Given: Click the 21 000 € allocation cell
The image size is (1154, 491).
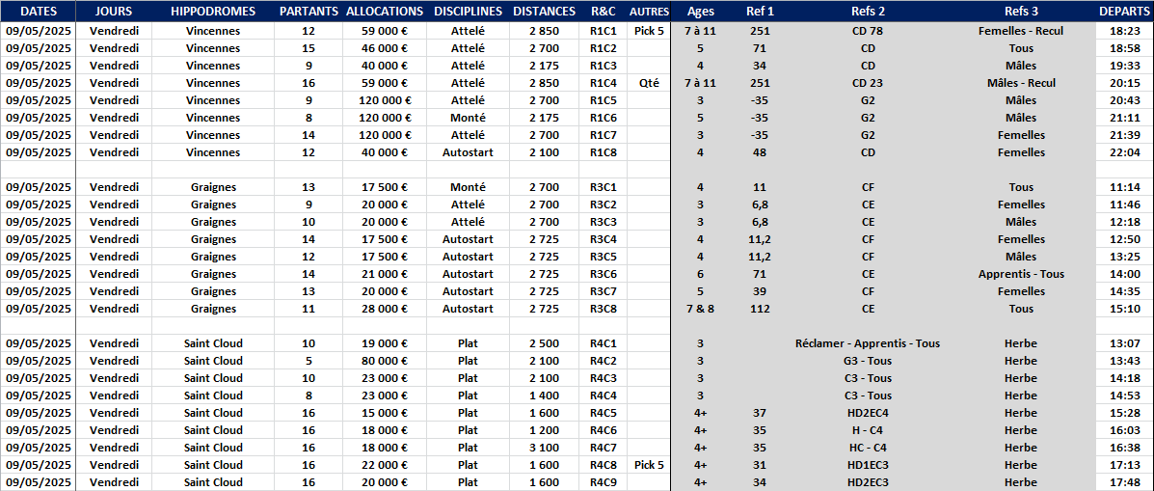Looking at the screenshot, I should (384, 274).
